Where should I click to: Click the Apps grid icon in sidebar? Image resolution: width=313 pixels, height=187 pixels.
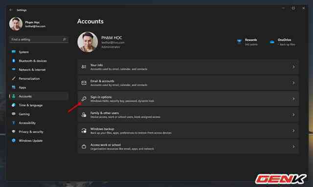tap(14, 87)
